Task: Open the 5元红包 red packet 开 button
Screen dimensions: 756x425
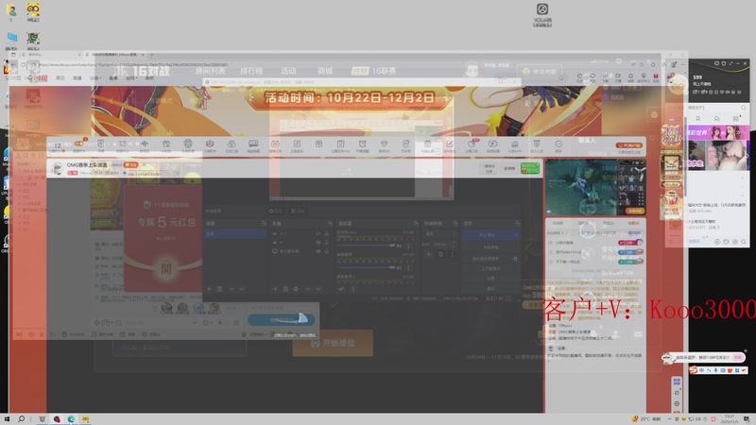Action: (166, 268)
